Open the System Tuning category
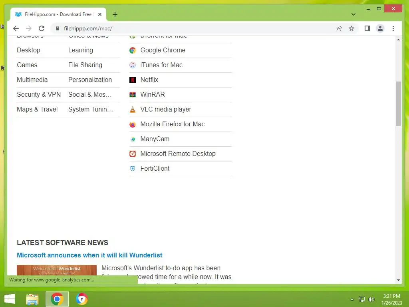The image size is (409, 307). tap(91, 110)
